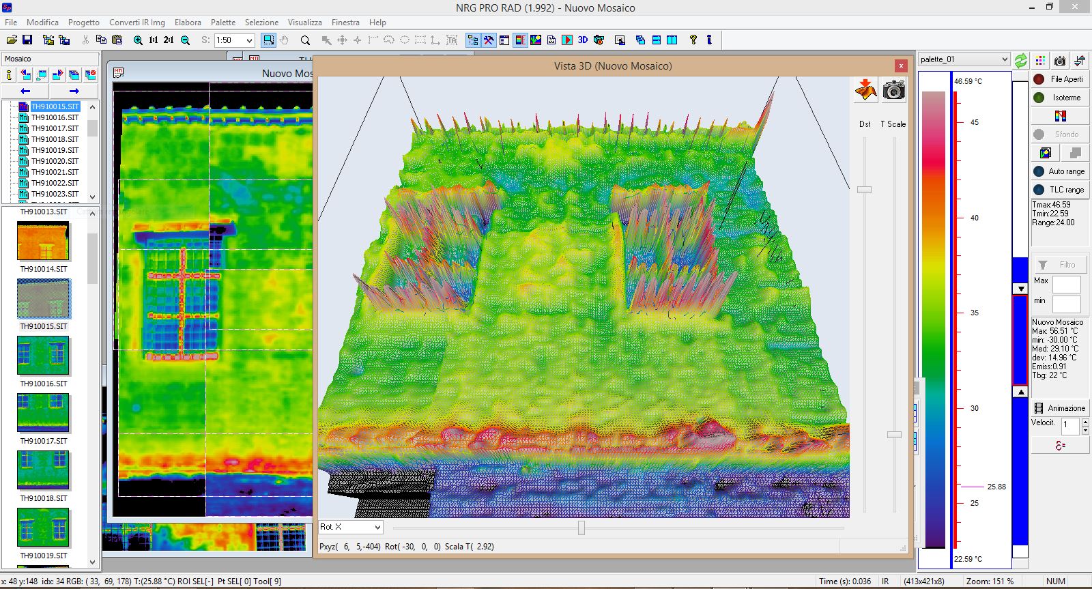Click the Animazione button

pyautogui.click(x=1060, y=408)
